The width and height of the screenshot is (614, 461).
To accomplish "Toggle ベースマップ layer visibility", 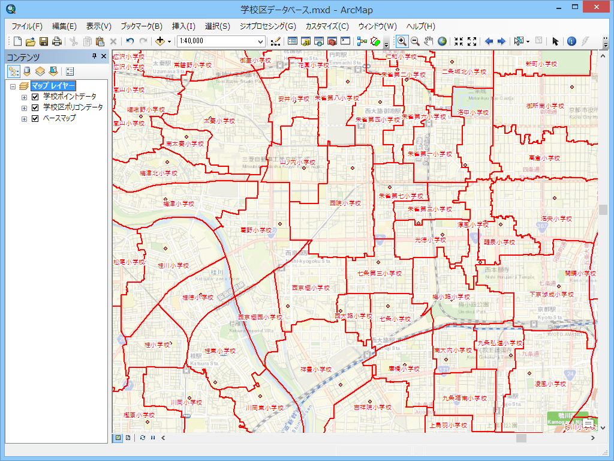I will click(x=35, y=118).
